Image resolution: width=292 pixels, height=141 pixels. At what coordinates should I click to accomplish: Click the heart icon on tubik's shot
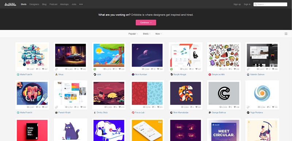[x=120, y=69]
